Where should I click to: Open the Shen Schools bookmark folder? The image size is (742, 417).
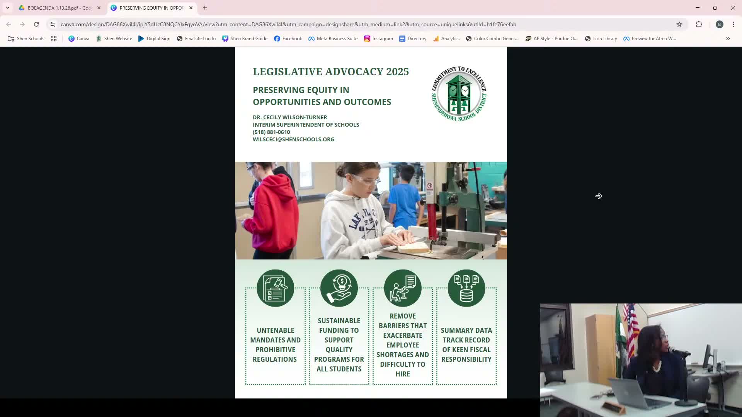click(26, 39)
